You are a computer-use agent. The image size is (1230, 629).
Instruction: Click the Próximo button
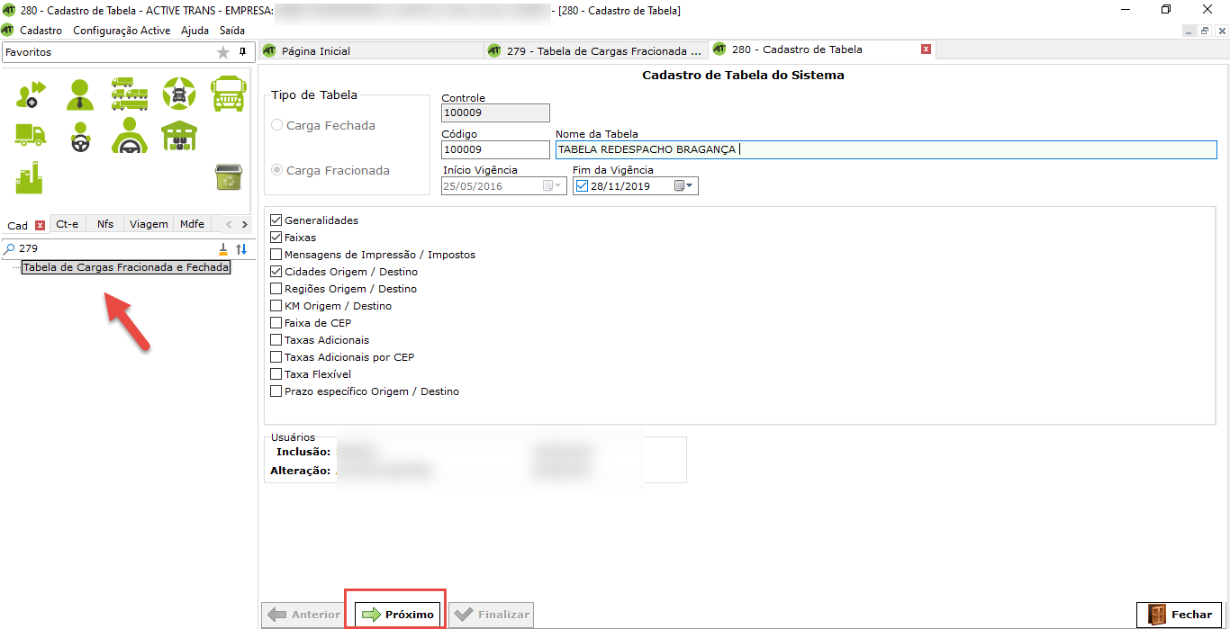tap(397, 615)
